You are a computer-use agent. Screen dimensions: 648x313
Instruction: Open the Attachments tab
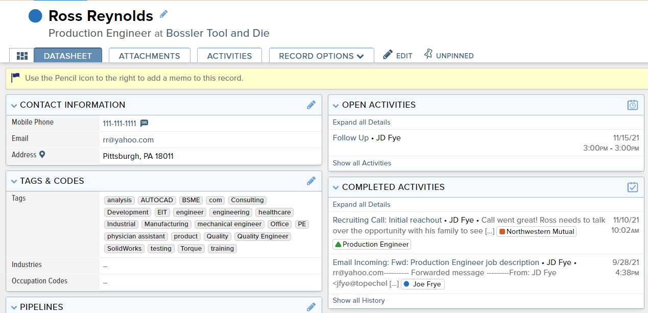(x=149, y=56)
